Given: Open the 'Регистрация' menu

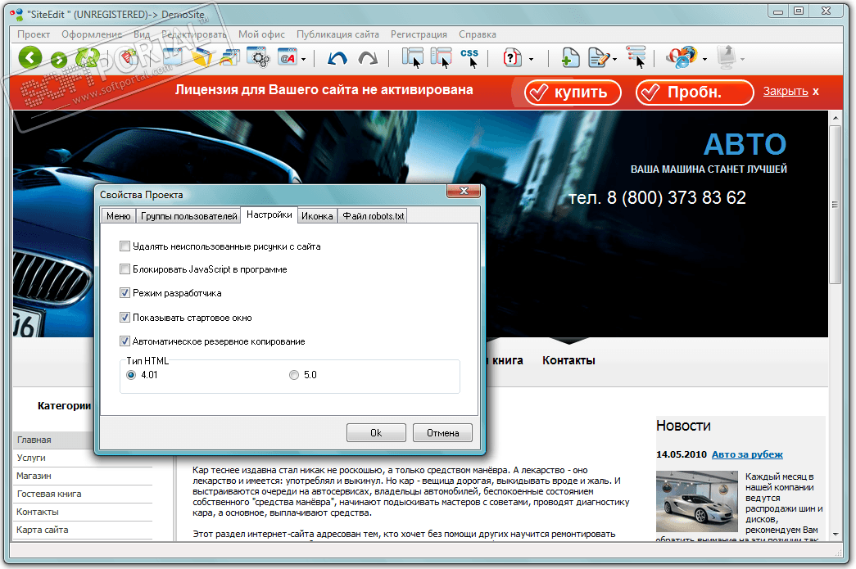Looking at the screenshot, I should tap(419, 34).
